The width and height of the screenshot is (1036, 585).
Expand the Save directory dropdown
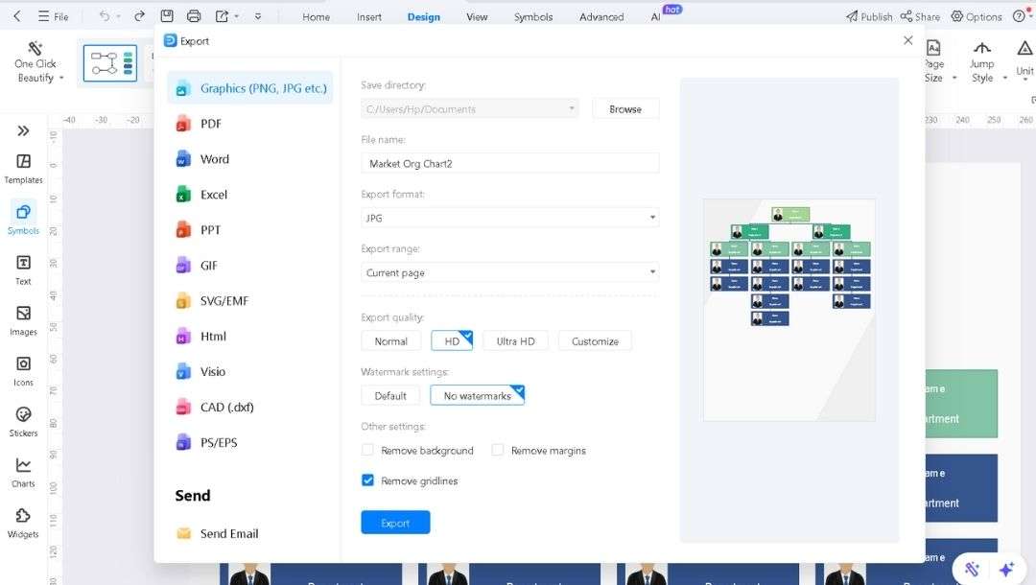click(x=573, y=108)
